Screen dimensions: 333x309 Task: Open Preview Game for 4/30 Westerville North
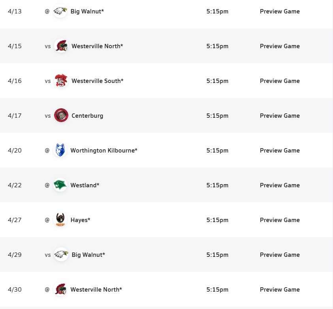280,290
